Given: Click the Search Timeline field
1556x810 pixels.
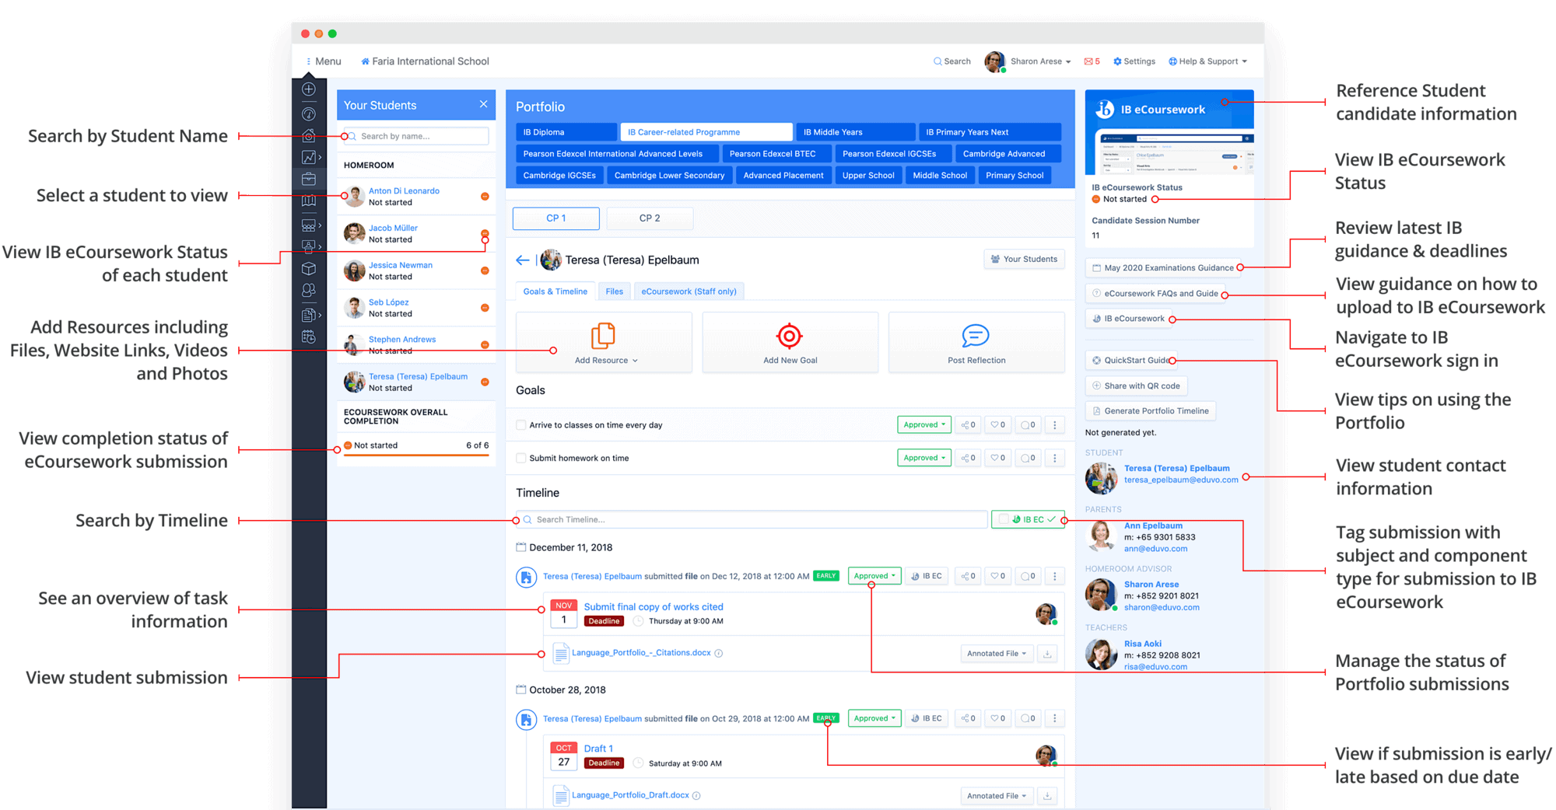Looking at the screenshot, I should point(752,519).
